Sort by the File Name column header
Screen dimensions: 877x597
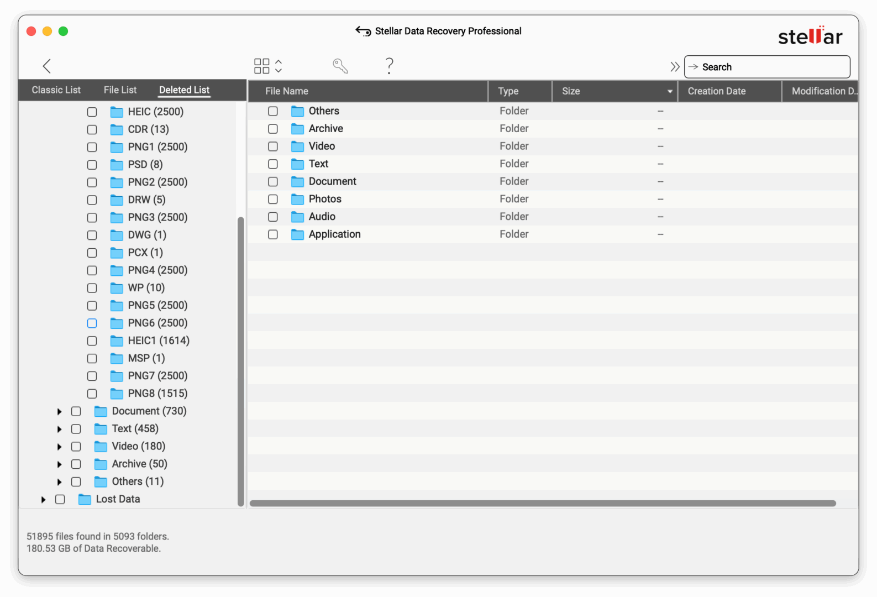coord(368,91)
